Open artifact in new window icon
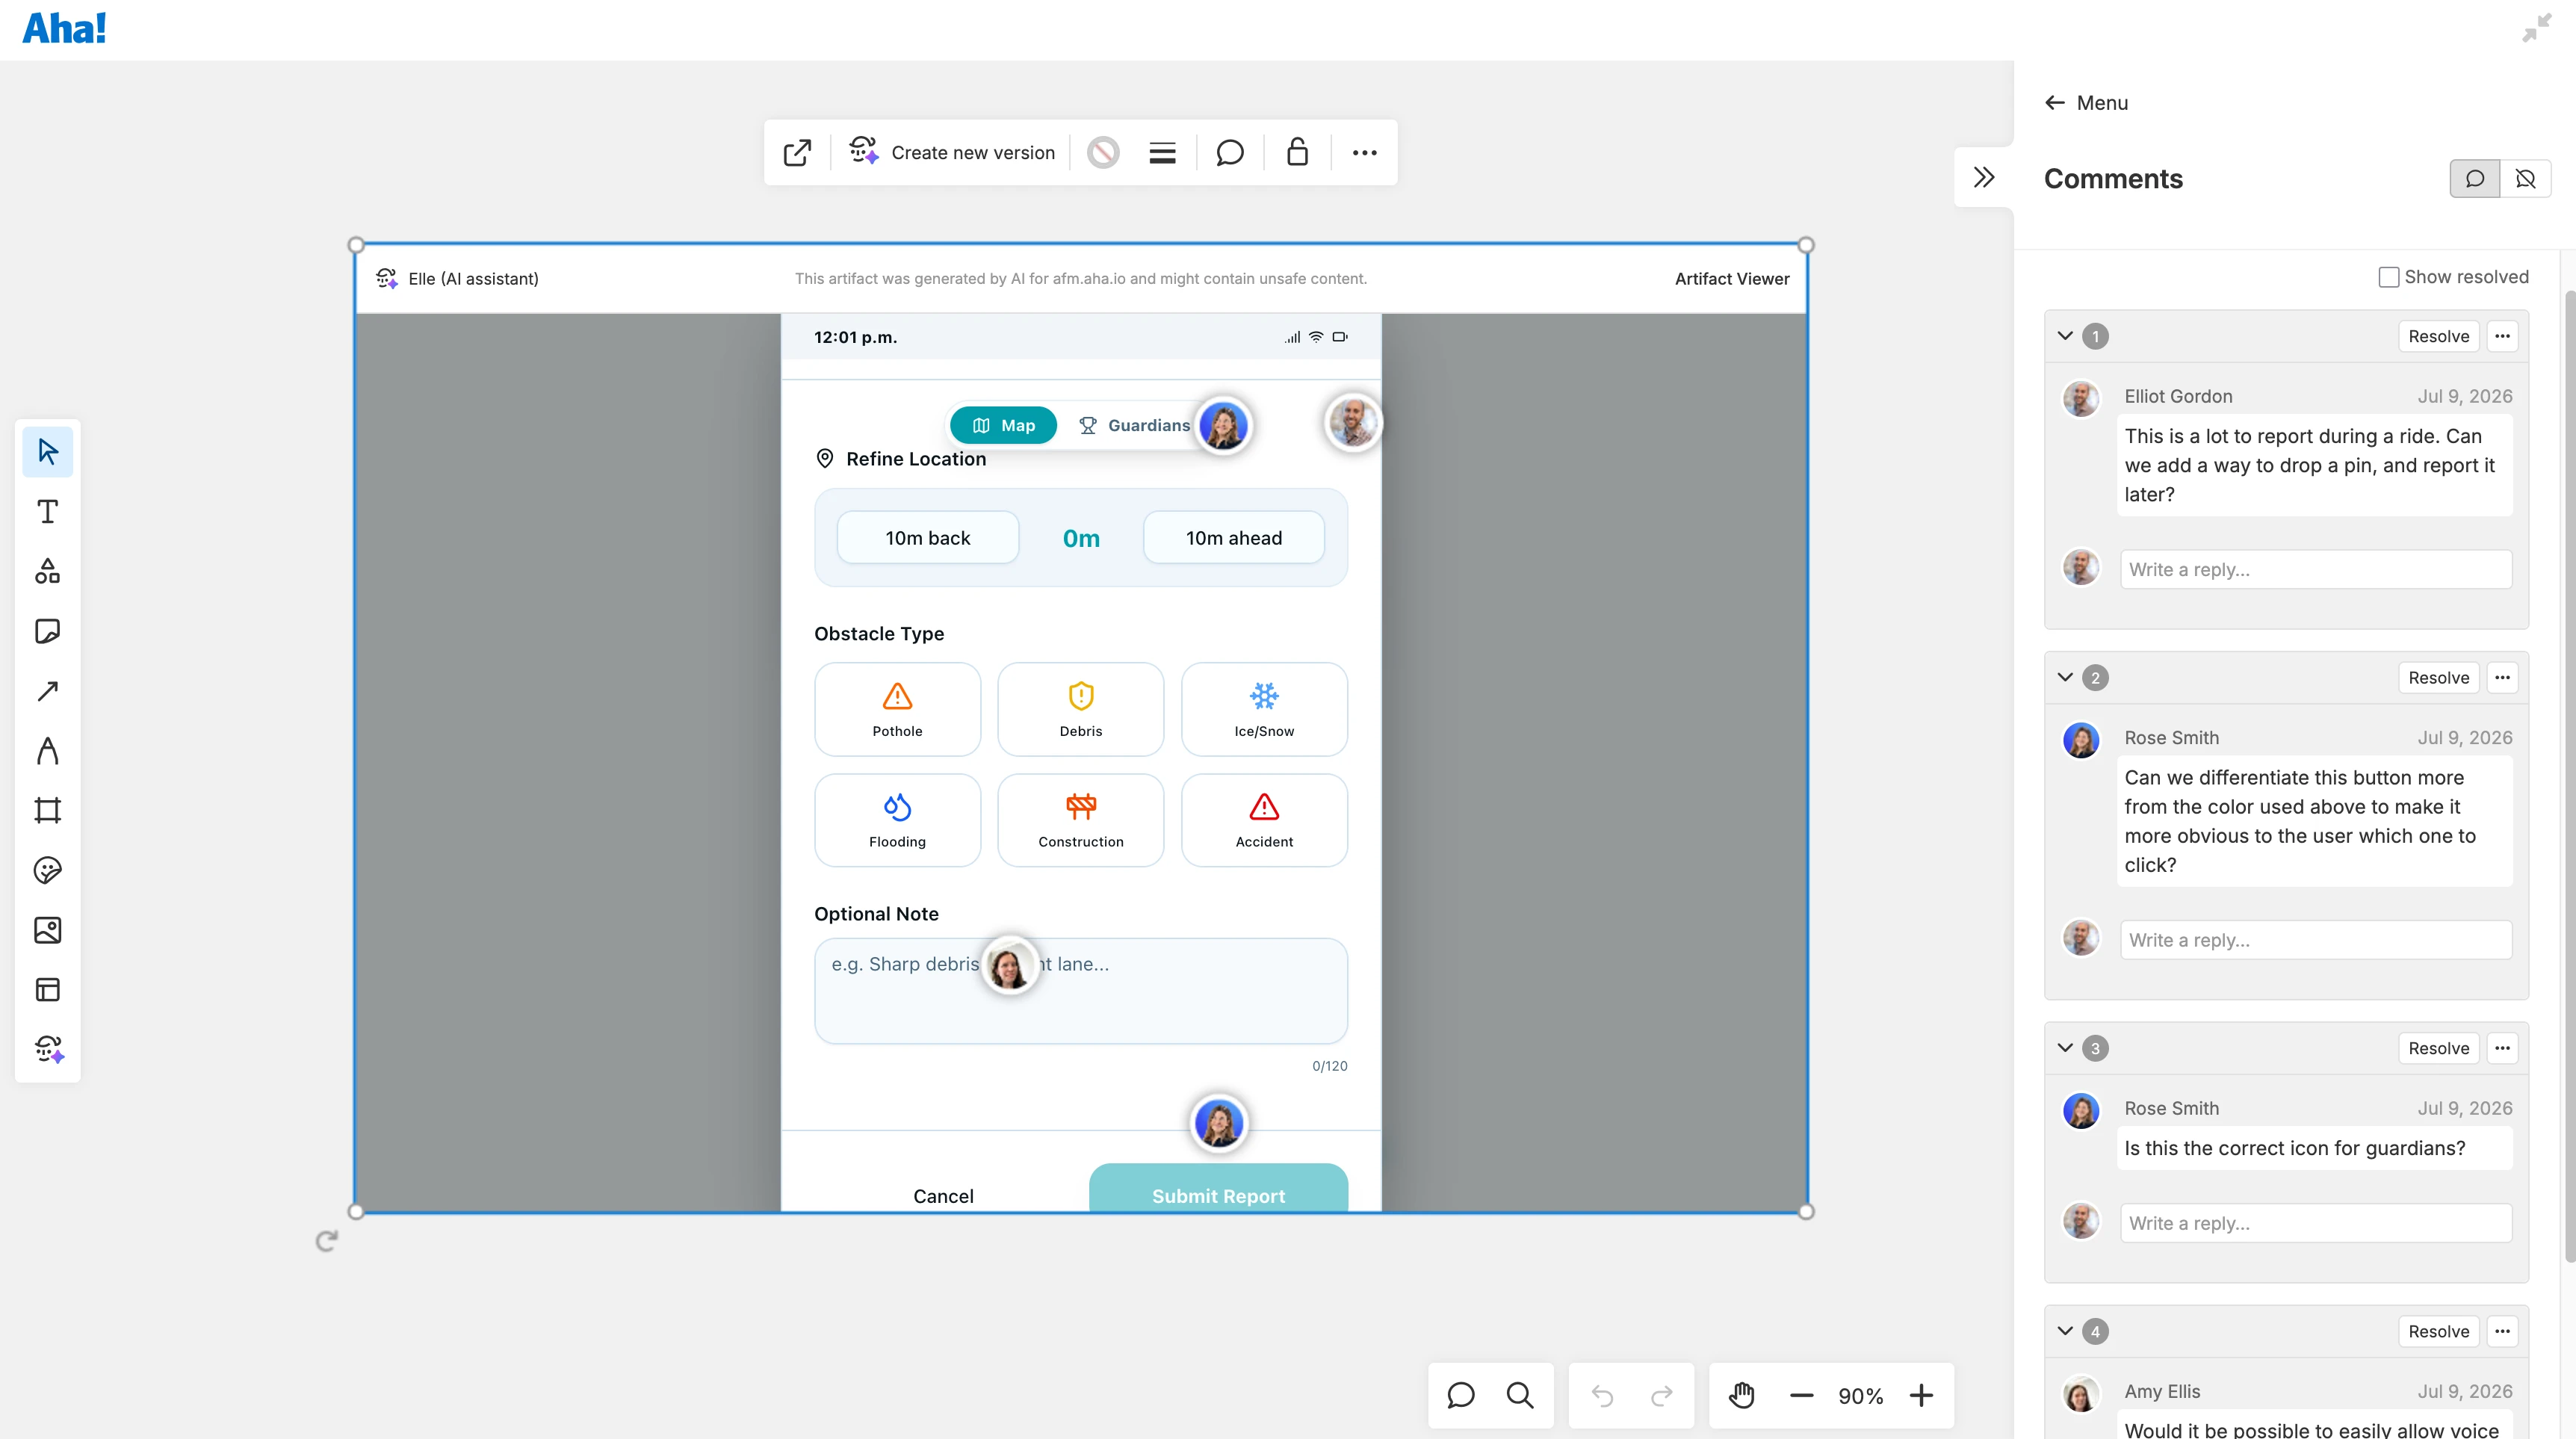 point(797,153)
